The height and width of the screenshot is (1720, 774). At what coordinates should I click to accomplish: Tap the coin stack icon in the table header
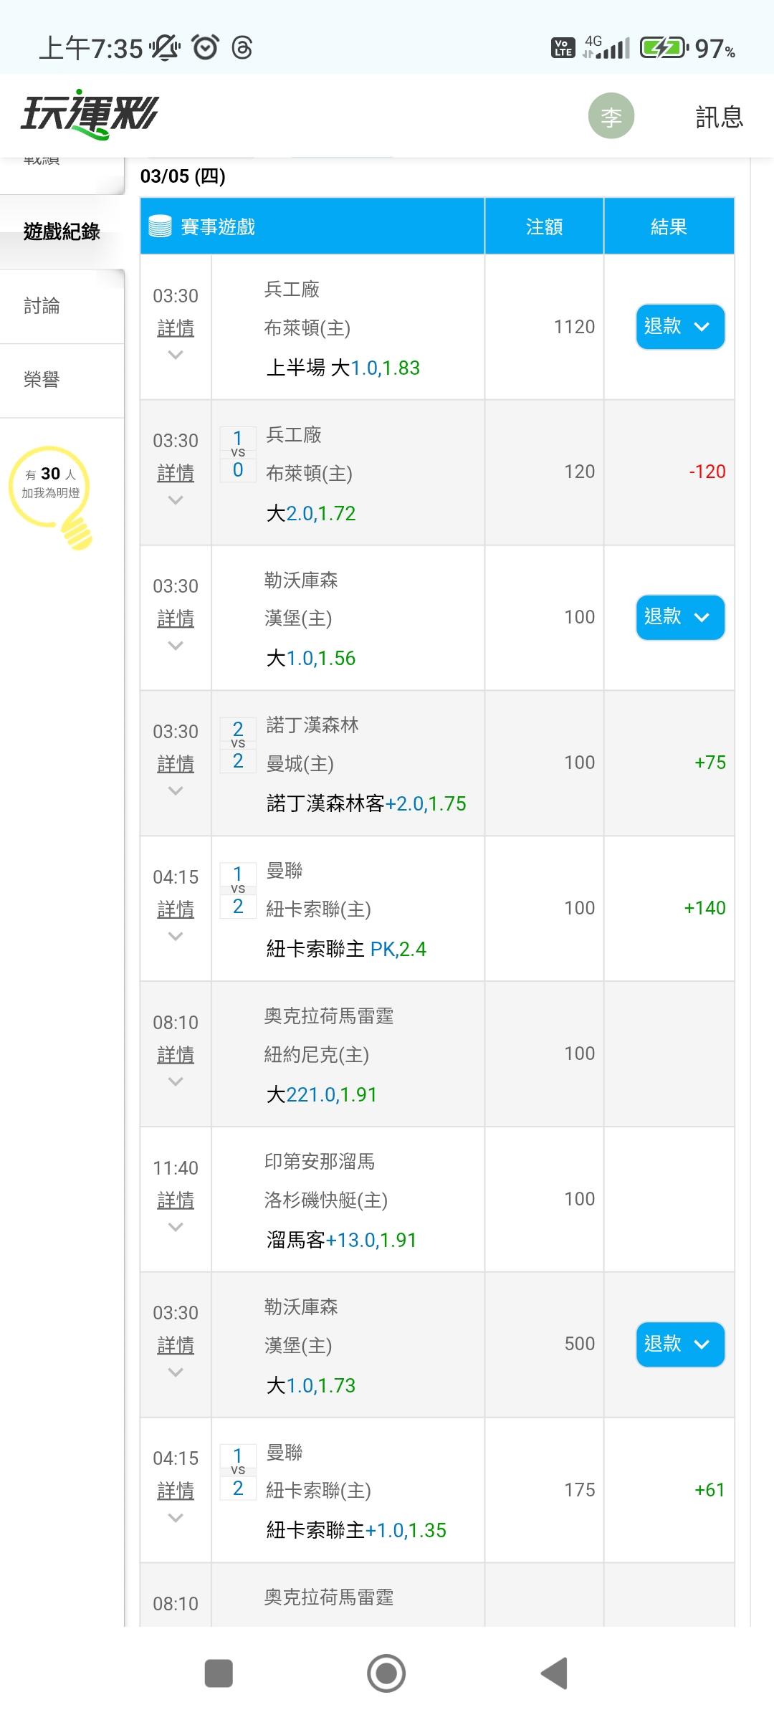pyautogui.click(x=160, y=226)
